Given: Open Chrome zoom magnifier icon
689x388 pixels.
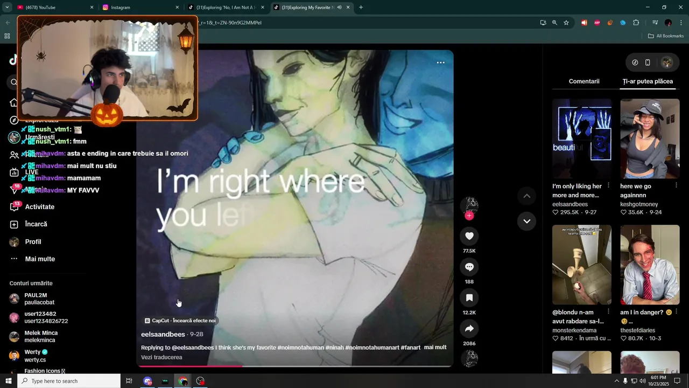Looking at the screenshot, I should [554, 23].
